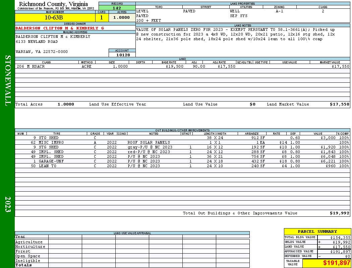The image size is (352, 268).
Task: Click GARAGE-UNF type cell
Action: pos(51,161)
